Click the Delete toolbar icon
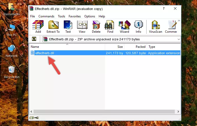 coord(96,27)
